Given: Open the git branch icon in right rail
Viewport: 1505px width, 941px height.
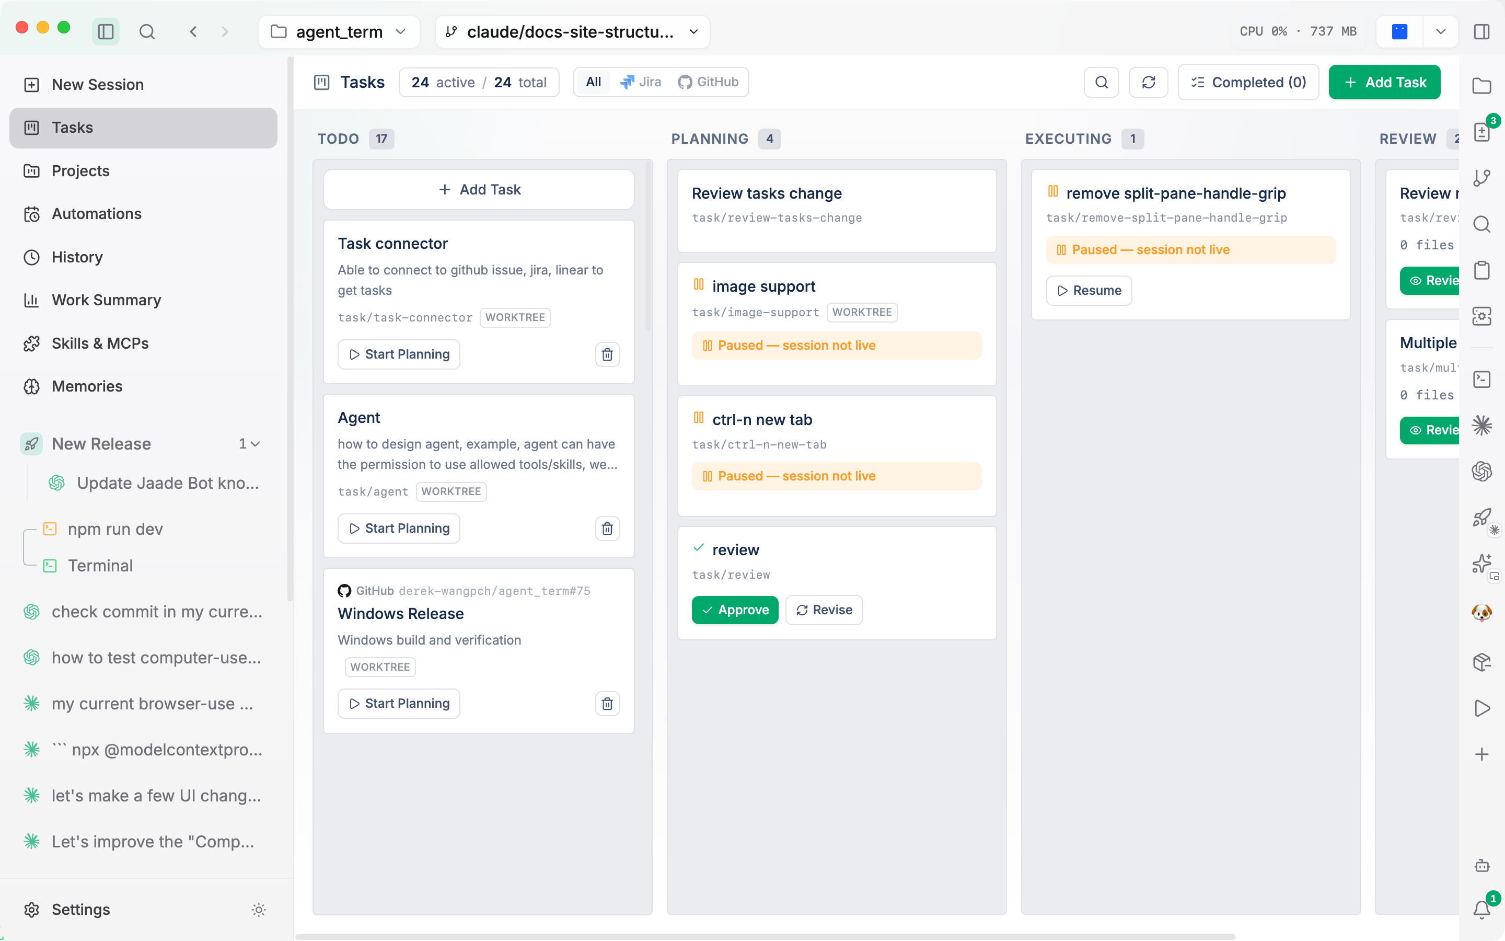Looking at the screenshot, I should coord(1482,178).
